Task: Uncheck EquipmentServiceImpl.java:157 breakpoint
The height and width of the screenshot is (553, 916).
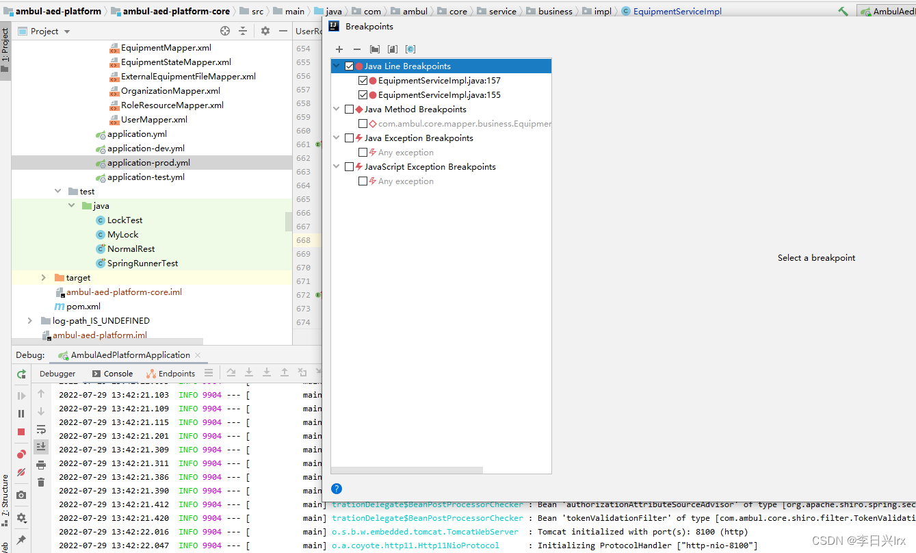Action: pos(363,81)
